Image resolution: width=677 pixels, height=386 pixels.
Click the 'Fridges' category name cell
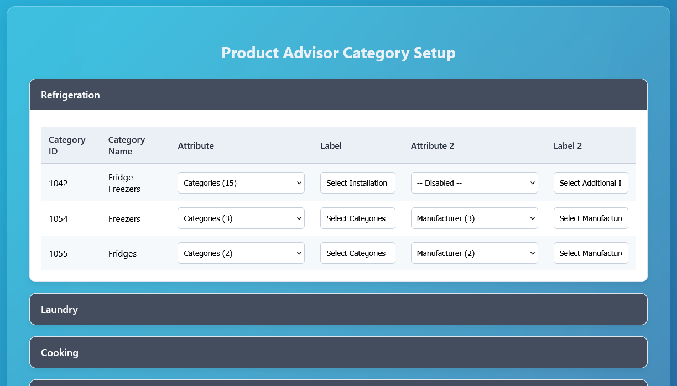(x=122, y=254)
